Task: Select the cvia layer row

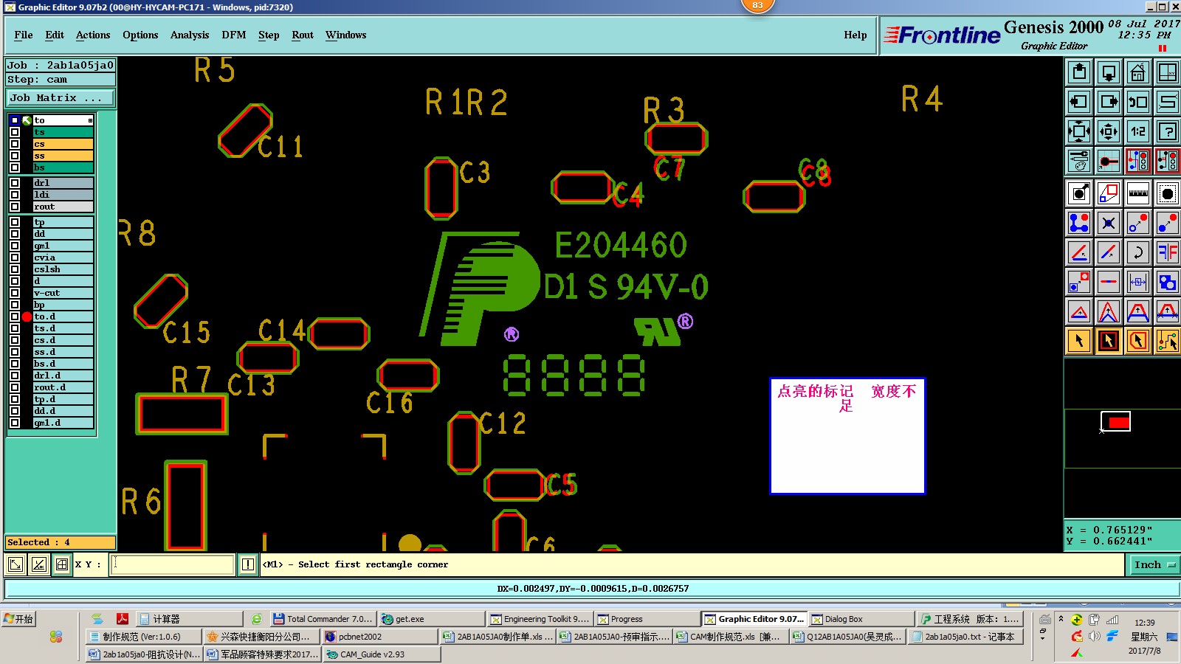Action: coord(63,257)
